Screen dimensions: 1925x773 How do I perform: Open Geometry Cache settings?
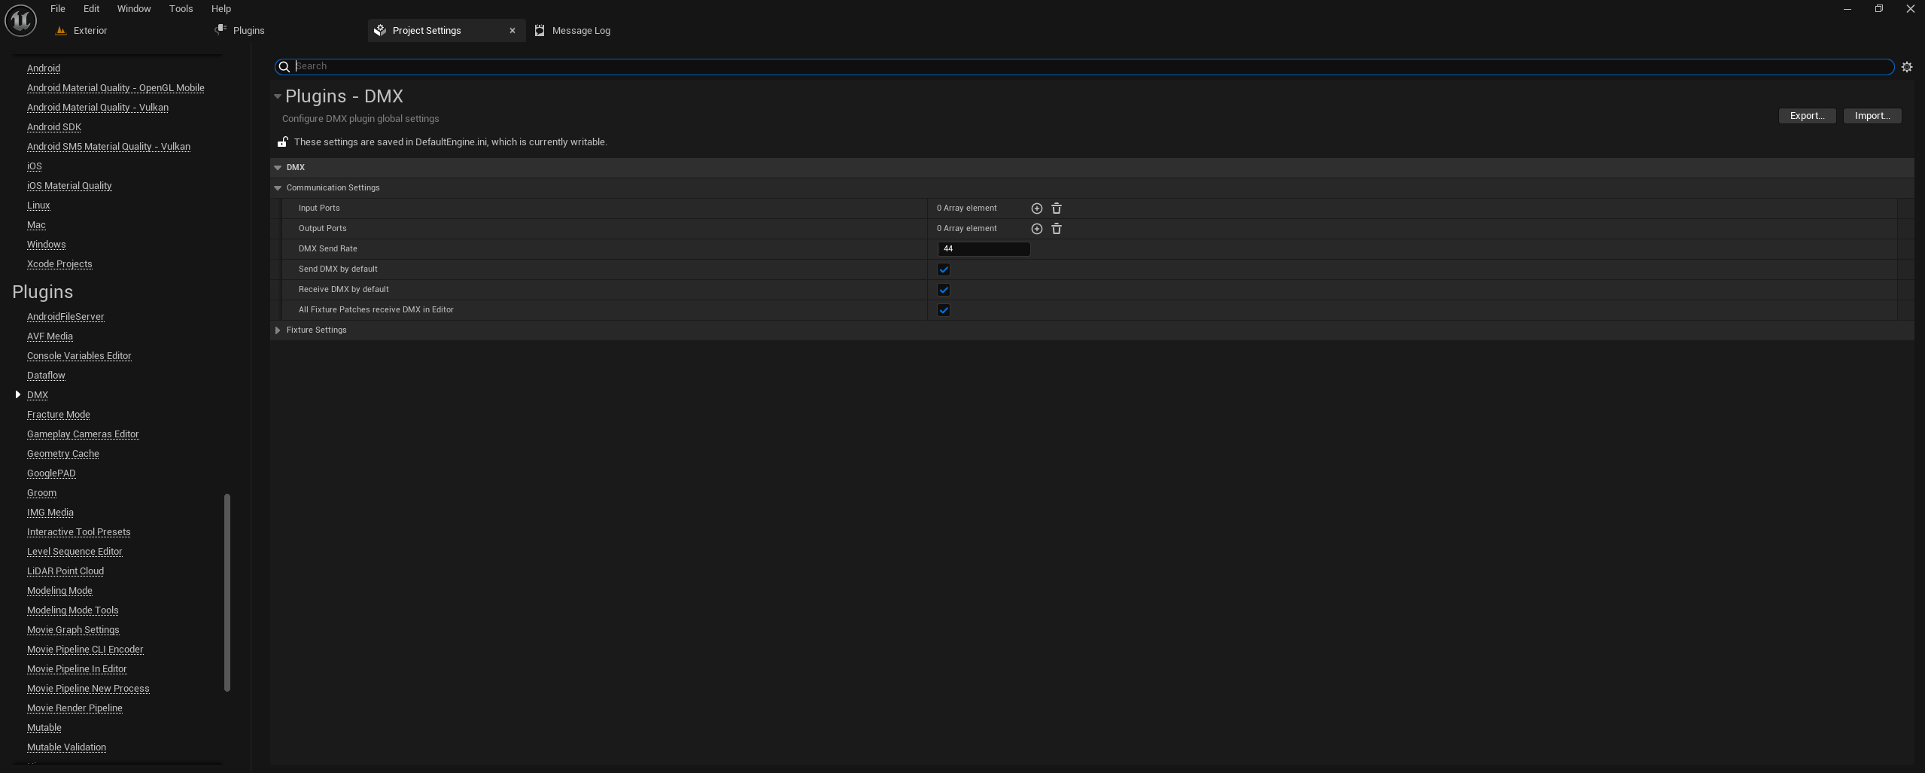click(63, 454)
